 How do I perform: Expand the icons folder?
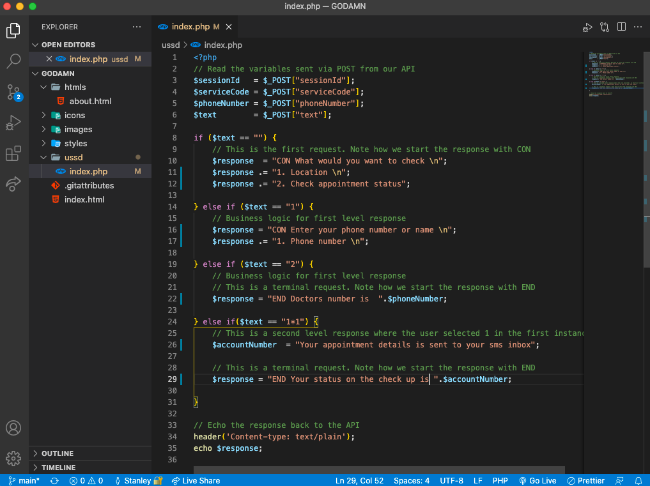coord(74,115)
